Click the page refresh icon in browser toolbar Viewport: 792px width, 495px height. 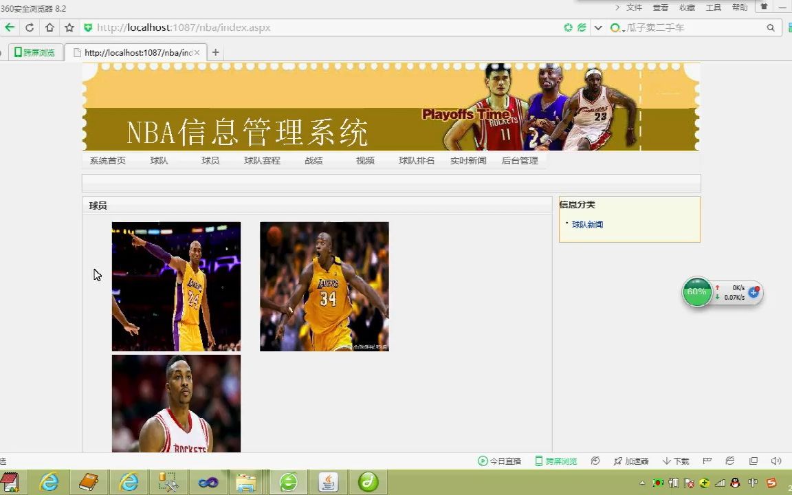(x=30, y=27)
